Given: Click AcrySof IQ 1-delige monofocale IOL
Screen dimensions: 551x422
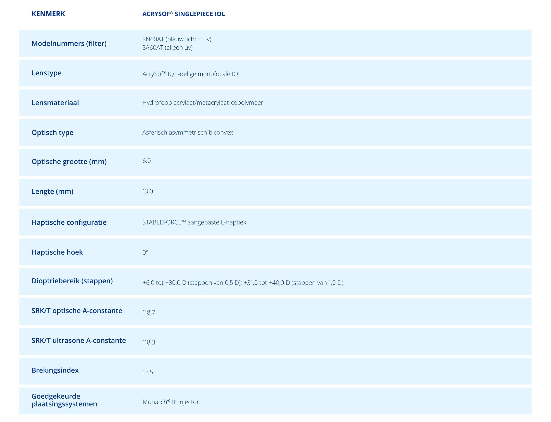Looking at the screenshot, I should point(192,74).
